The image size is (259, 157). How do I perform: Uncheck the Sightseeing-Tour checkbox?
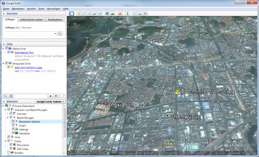(x=9, y=52)
